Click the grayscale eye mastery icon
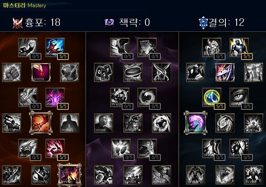 click(239, 97)
